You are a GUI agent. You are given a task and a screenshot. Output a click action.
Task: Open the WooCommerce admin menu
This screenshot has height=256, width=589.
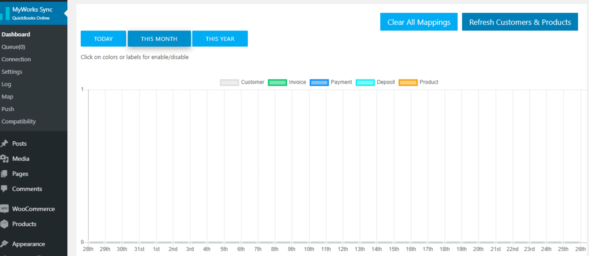[x=34, y=209]
